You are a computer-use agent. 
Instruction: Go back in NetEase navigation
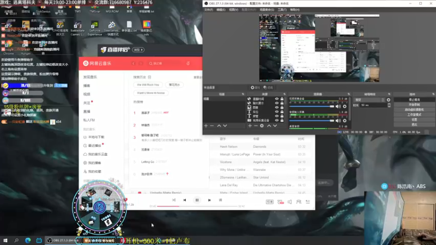click(134, 63)
